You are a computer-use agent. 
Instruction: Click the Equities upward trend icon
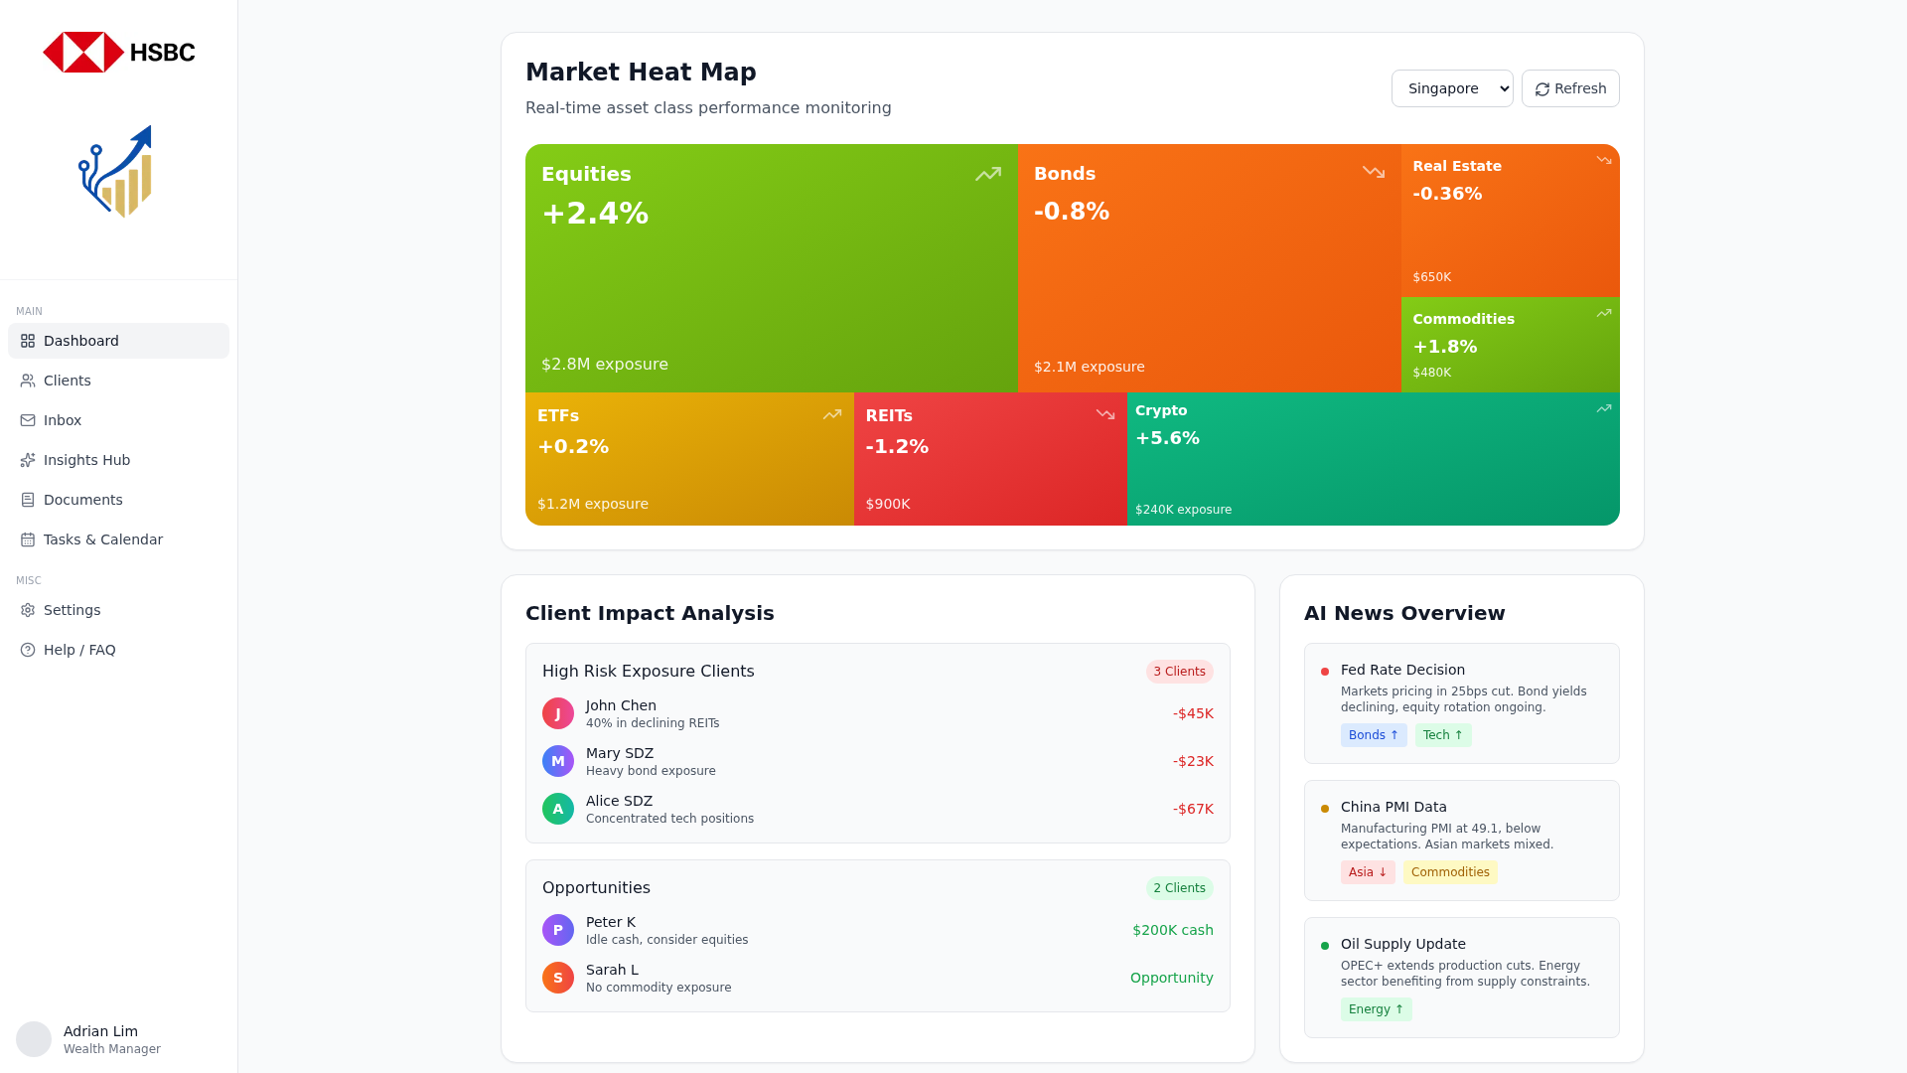988,174
